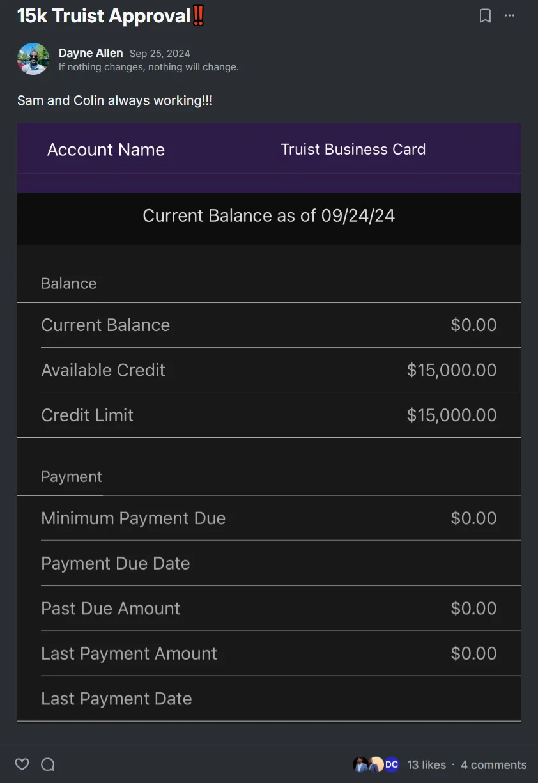This screenshot has height=783, width=538.
Task: Open the Dayne Allen author name link
Action: click(91, 53)
